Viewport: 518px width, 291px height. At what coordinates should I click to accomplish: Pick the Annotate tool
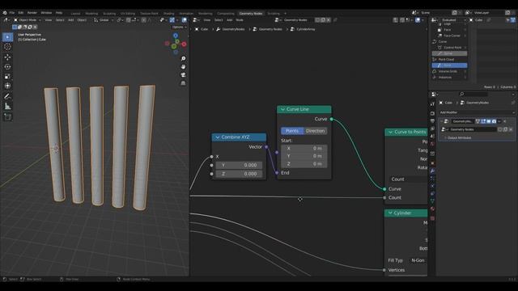point(7,96)
